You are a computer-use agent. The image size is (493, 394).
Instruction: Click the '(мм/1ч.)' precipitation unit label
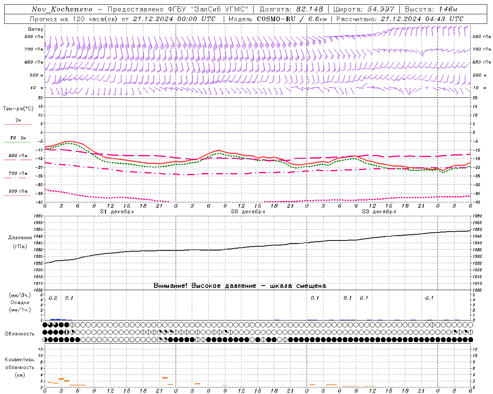20,310
